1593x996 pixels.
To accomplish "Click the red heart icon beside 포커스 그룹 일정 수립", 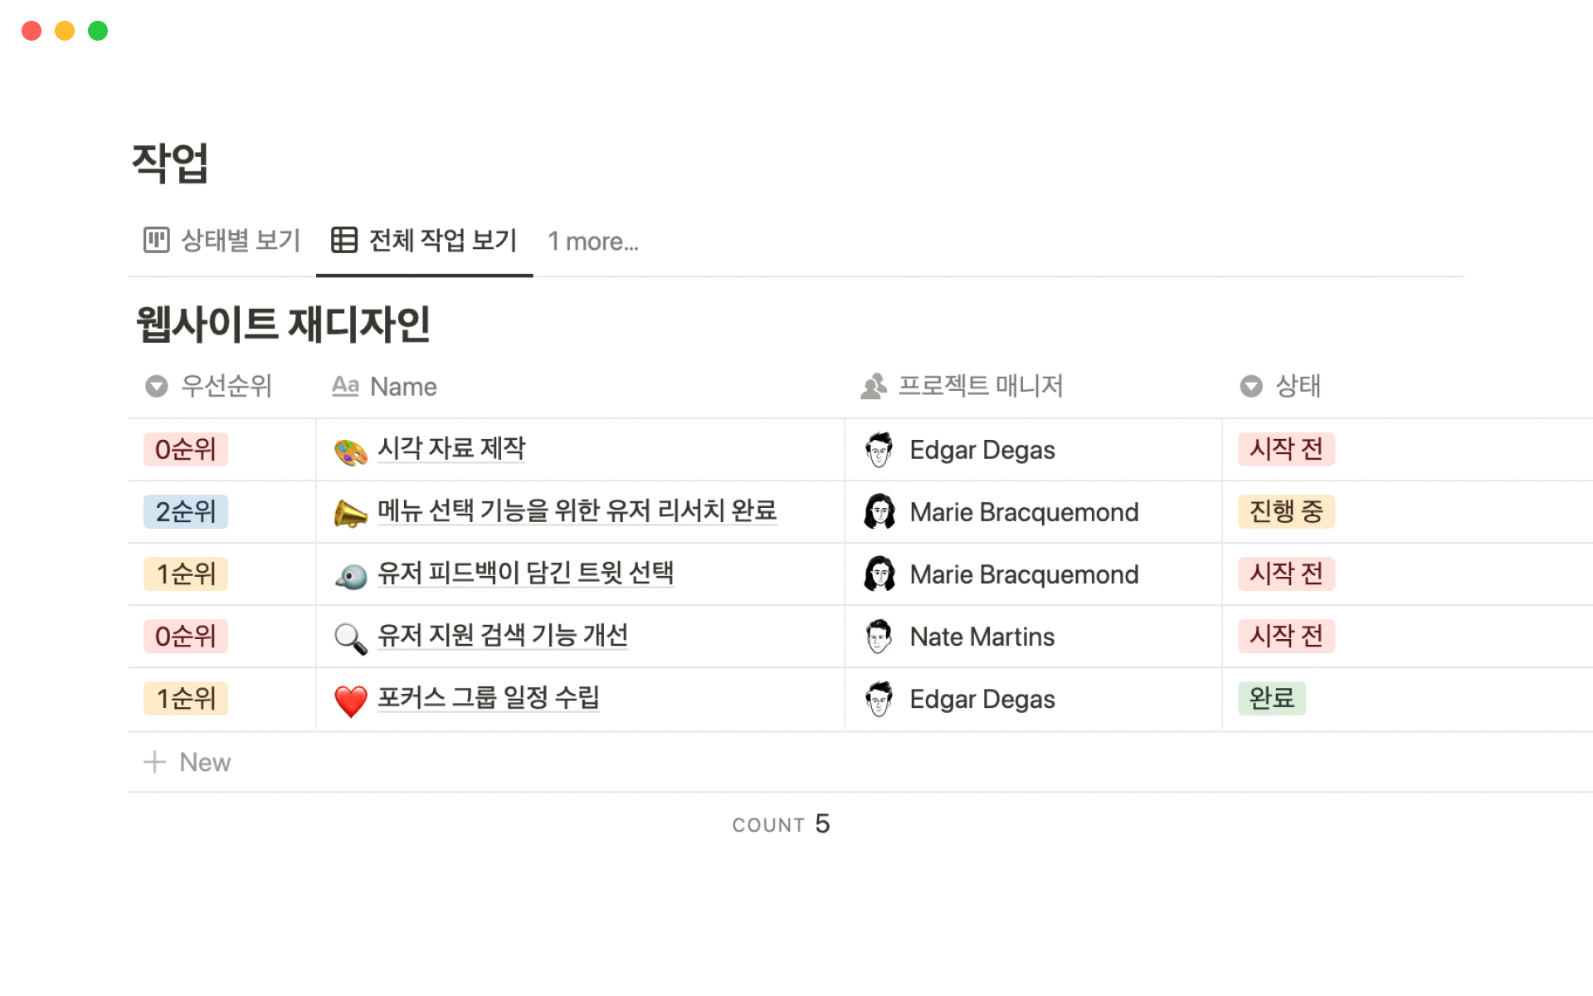I will 350,701.
